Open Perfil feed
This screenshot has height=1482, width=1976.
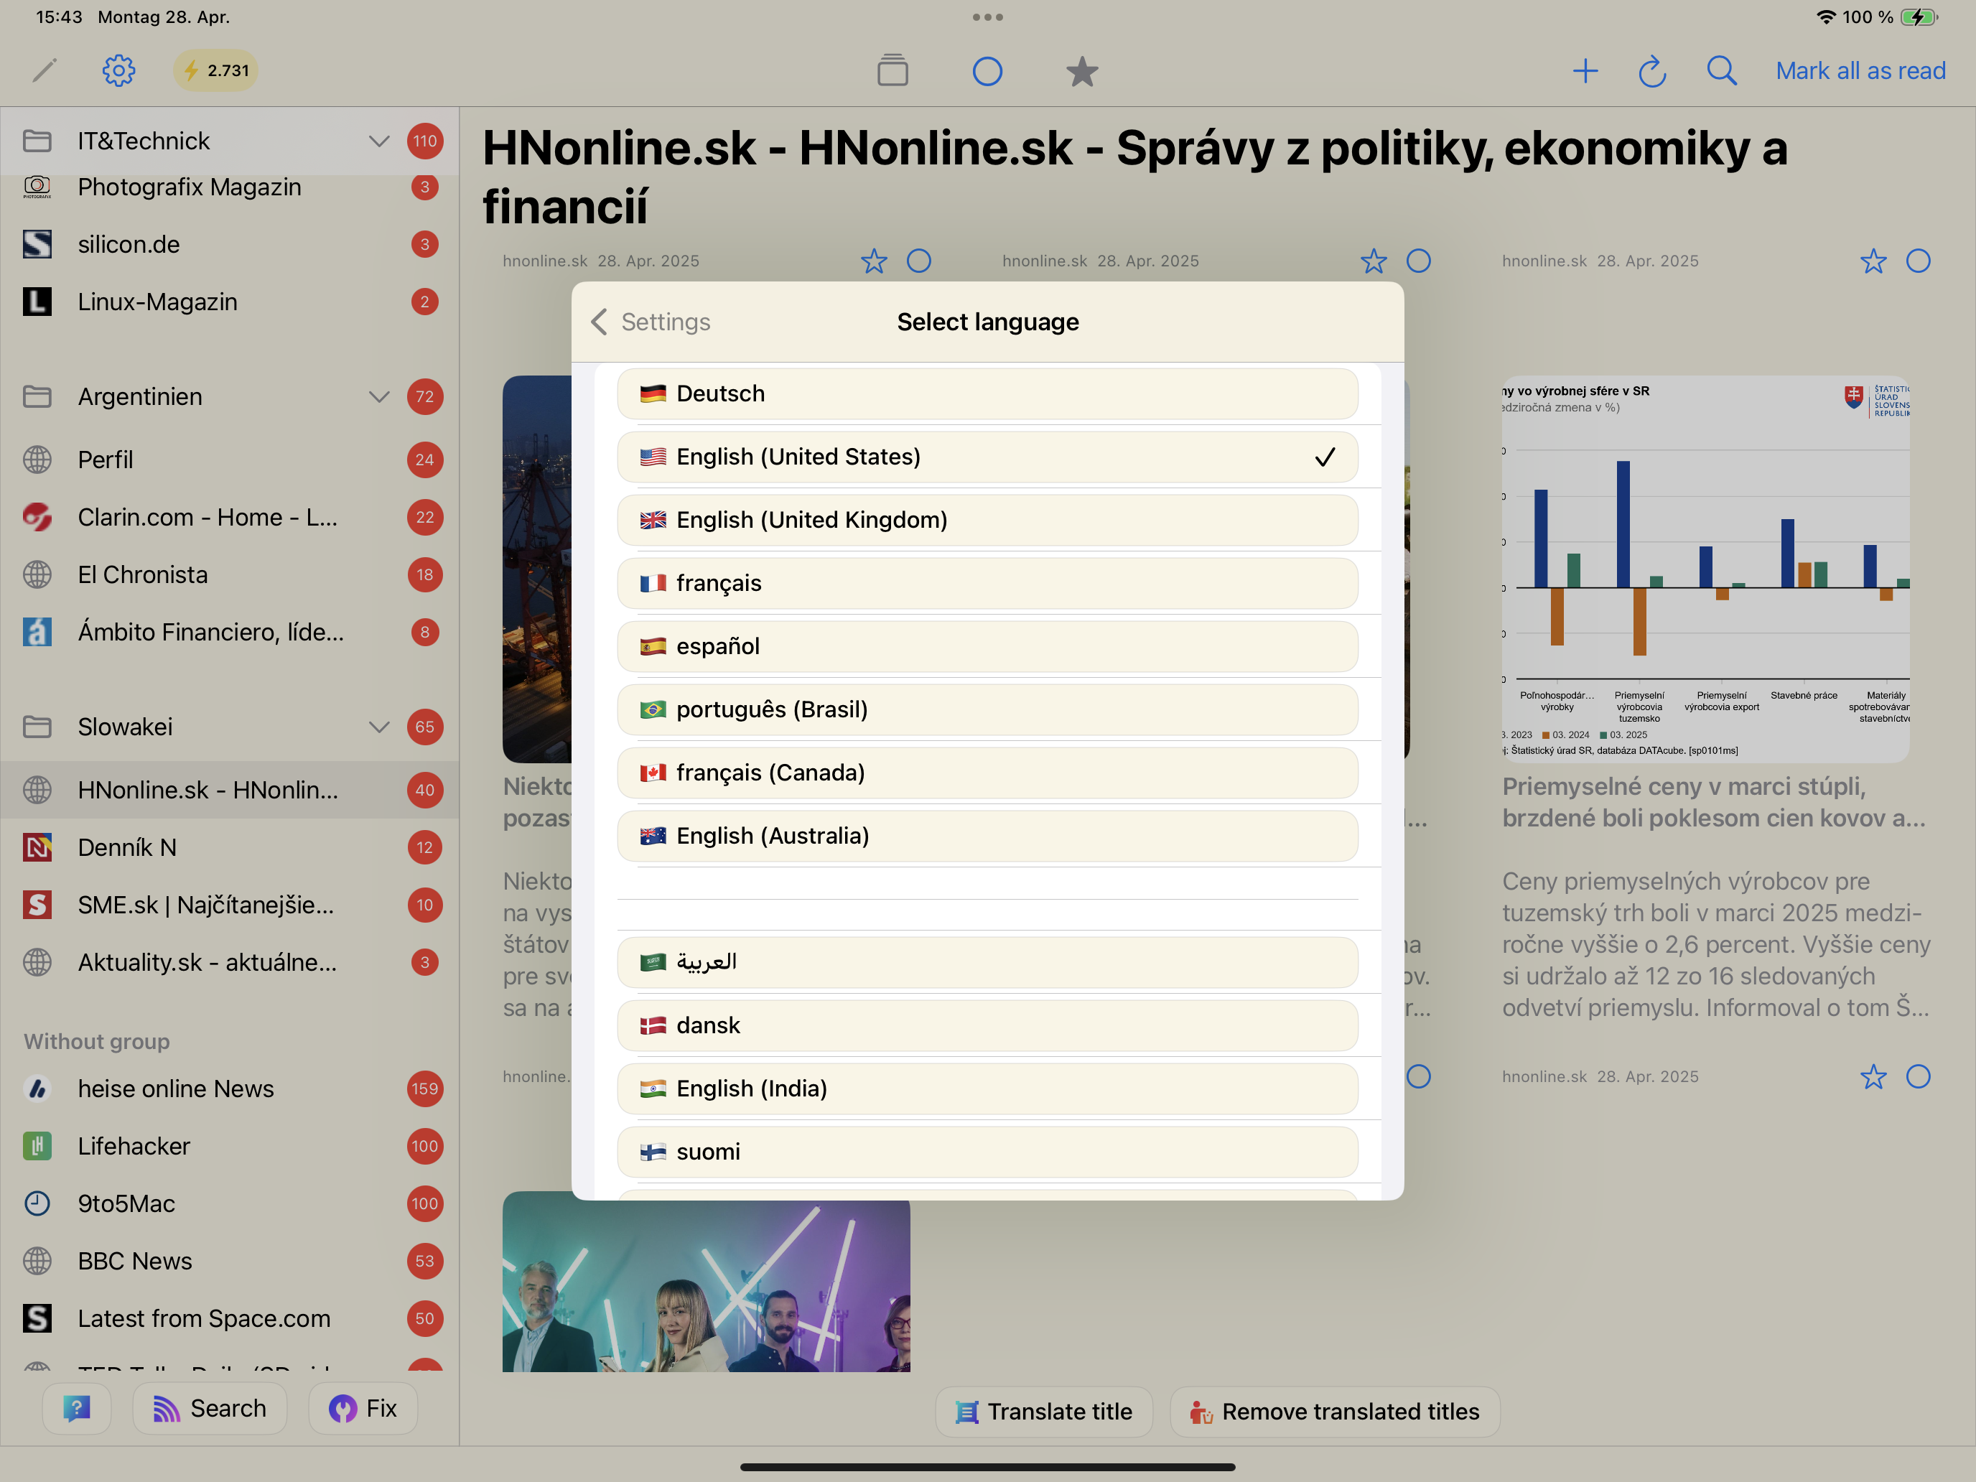[230, 460]
